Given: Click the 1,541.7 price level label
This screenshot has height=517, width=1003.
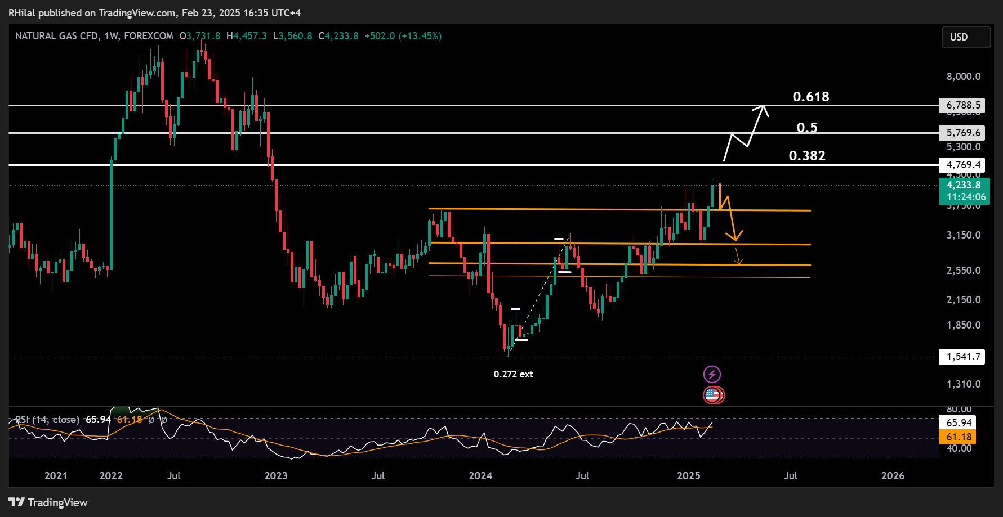Looking at the screenshot, I should pyautogui.click(x=962, y=357).
